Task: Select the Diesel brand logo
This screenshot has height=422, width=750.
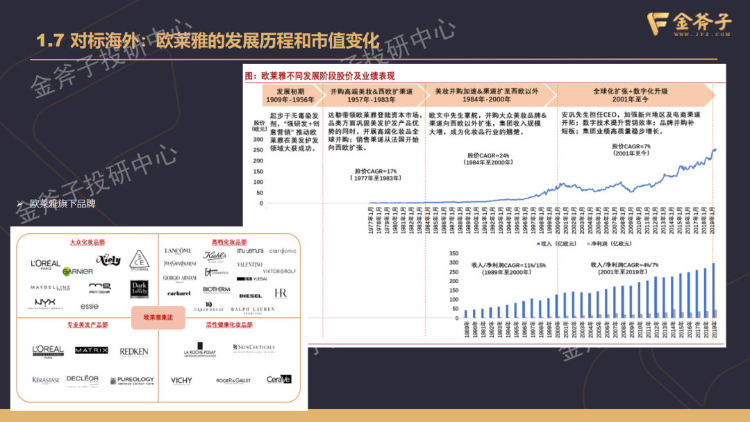Action: (x=250, y=296)
